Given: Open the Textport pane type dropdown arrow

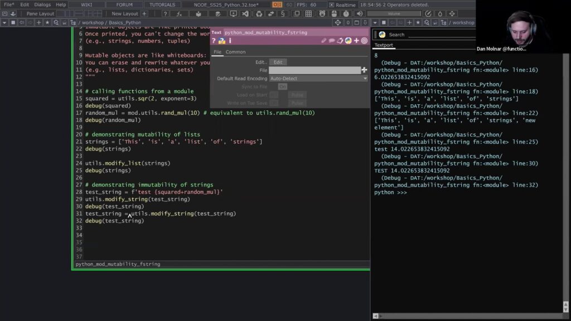Looking at the screenshot, I should tap(375, 23).
